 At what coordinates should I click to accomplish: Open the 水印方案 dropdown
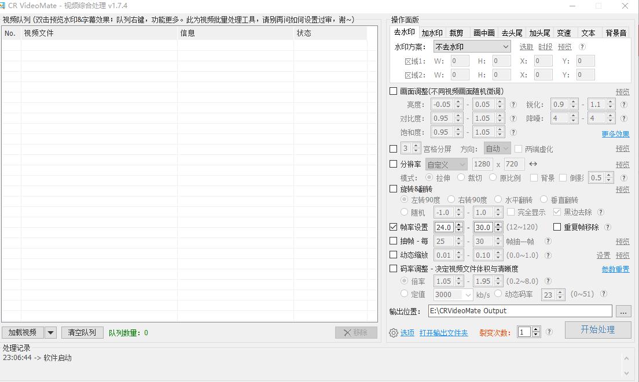(x=472, y=47)
